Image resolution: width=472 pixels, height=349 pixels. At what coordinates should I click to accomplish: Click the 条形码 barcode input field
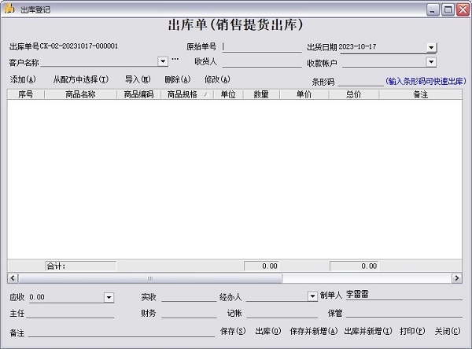click(360, 81)
